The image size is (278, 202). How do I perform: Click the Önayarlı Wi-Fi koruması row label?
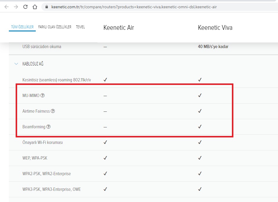tap(43, 142)
